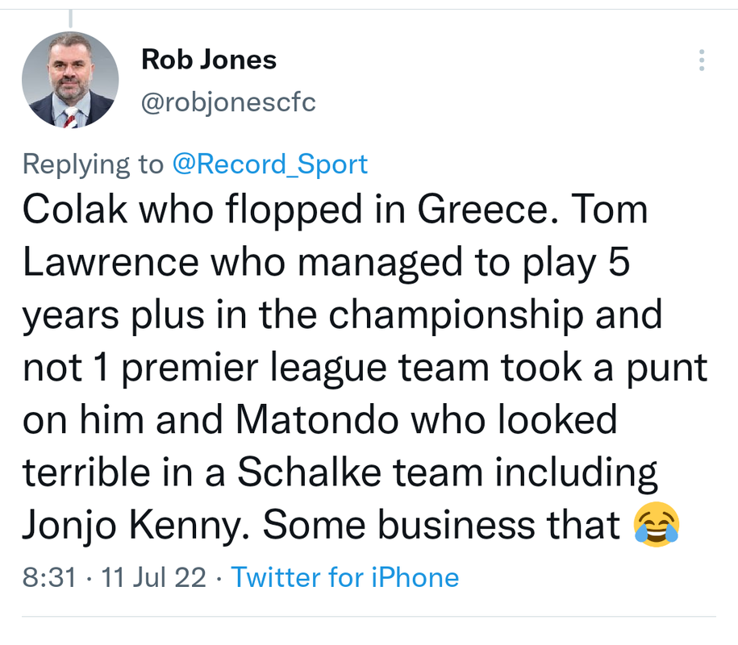Click the 'Replying to' label text
Viewport: 738px width, 645px height.
(x=92, y=164)
